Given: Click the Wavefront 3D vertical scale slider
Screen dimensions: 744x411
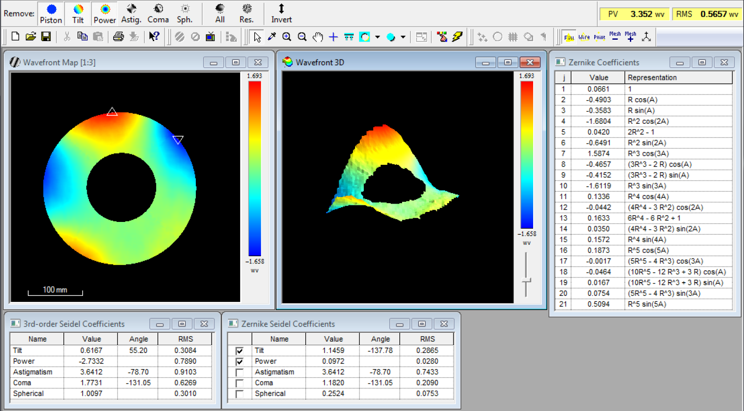Looking at the screenshot, I should point(526,280).
